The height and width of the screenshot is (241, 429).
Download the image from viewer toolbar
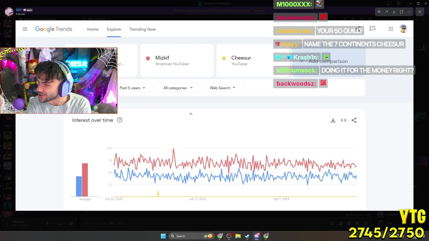394,12
